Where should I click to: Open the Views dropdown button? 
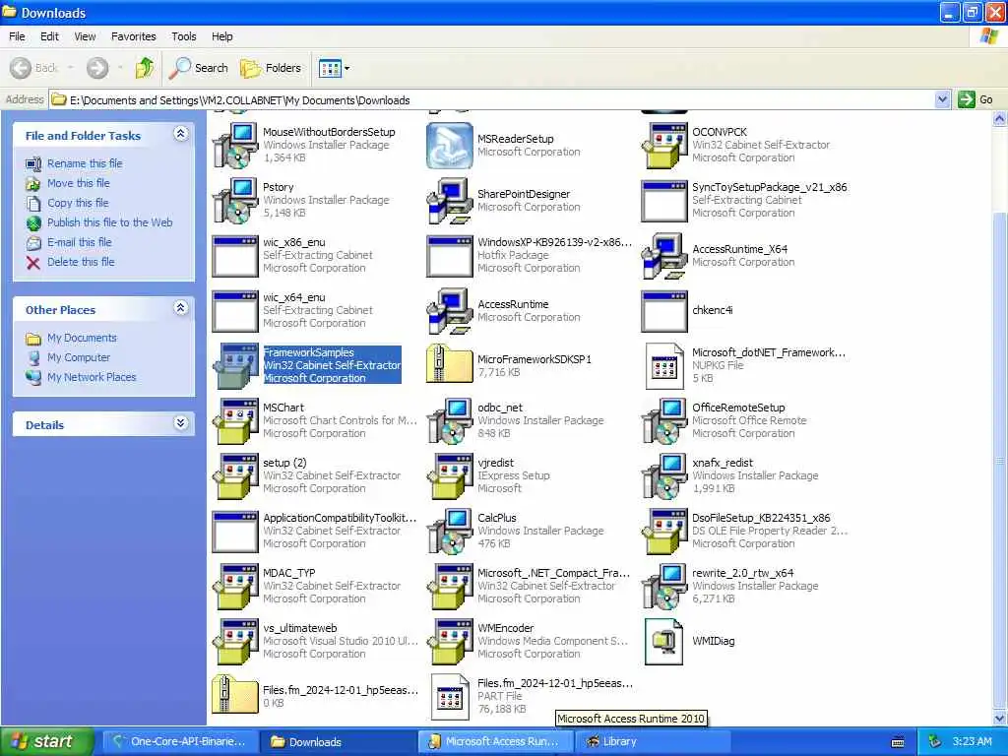point(335,68)
